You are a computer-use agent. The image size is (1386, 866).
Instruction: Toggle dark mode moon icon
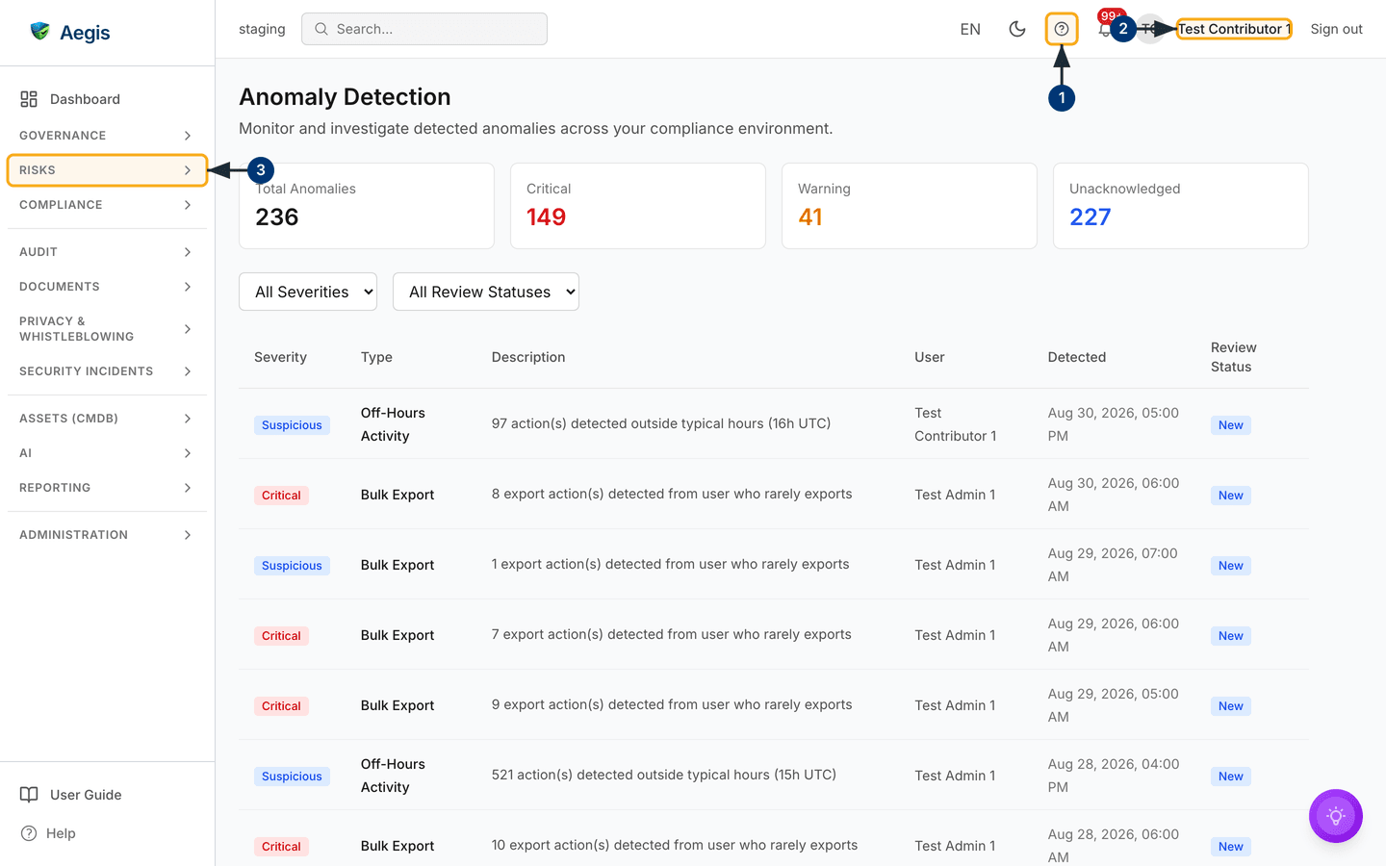[x=1016, y=29]
